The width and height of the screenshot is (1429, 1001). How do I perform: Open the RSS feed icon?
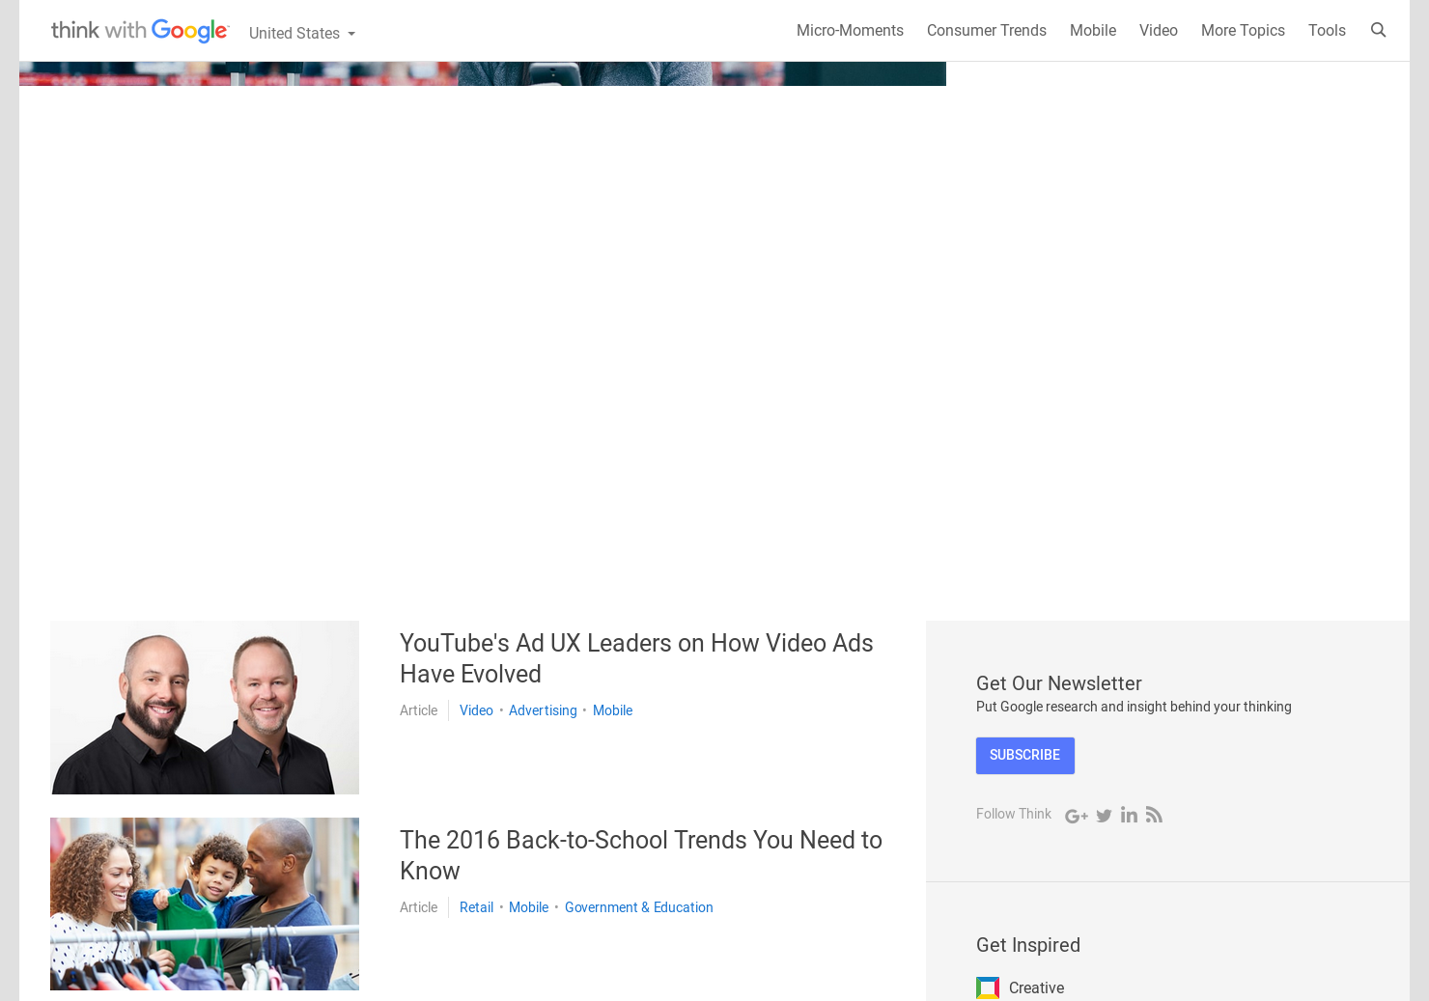[x=1154, y=816]
